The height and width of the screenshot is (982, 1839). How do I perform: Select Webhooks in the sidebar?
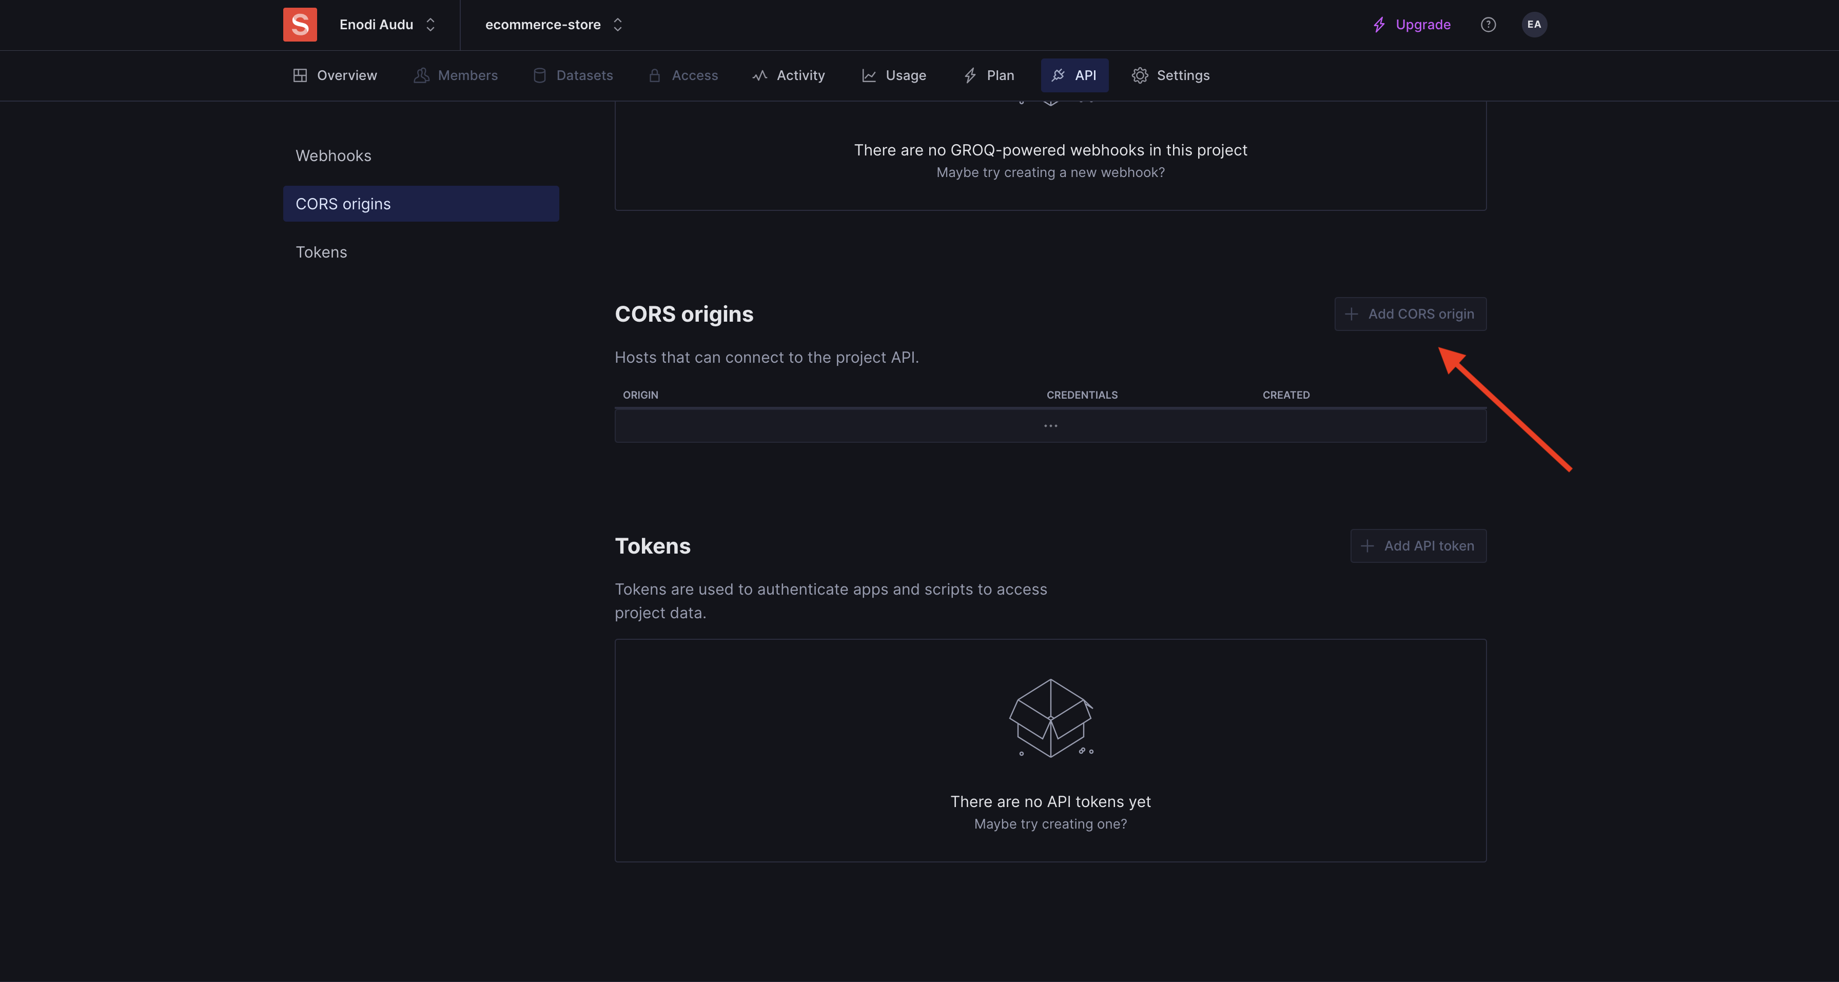(332, 155)
